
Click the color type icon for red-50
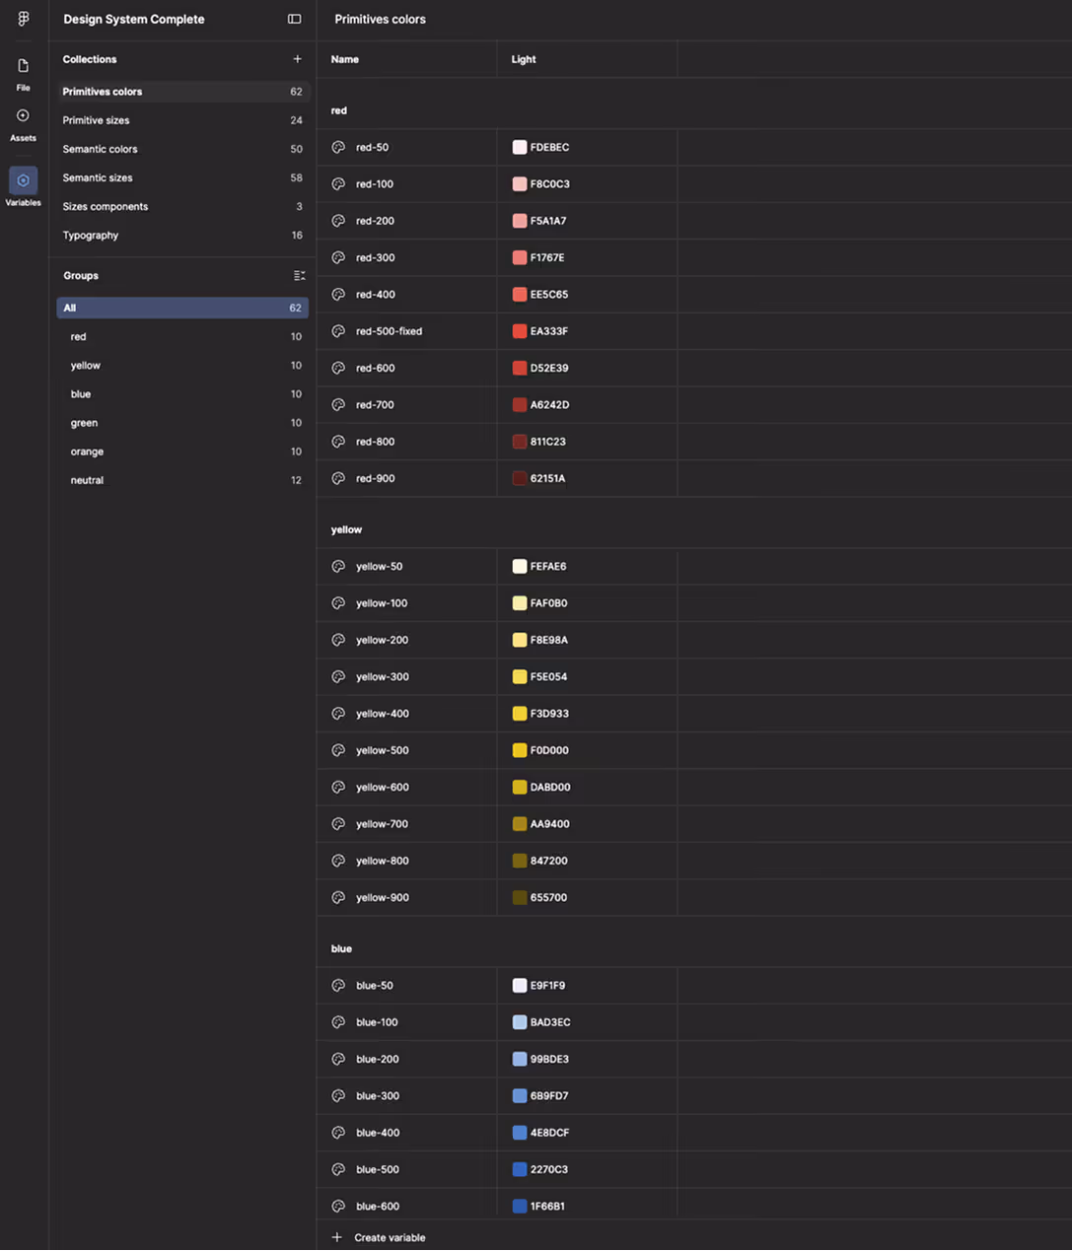[338, 147]
